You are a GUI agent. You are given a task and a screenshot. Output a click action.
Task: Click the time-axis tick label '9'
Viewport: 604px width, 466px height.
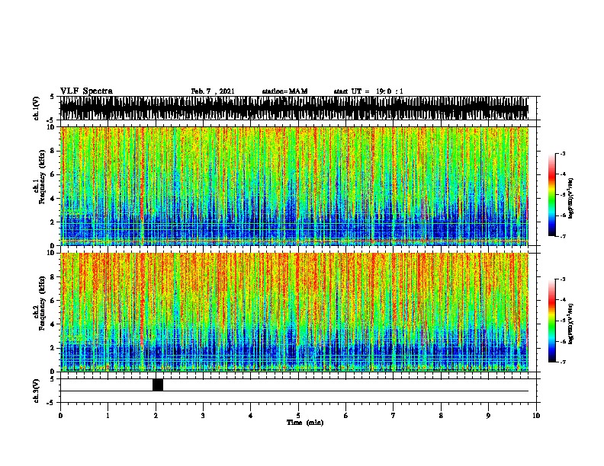pos(488,416)
